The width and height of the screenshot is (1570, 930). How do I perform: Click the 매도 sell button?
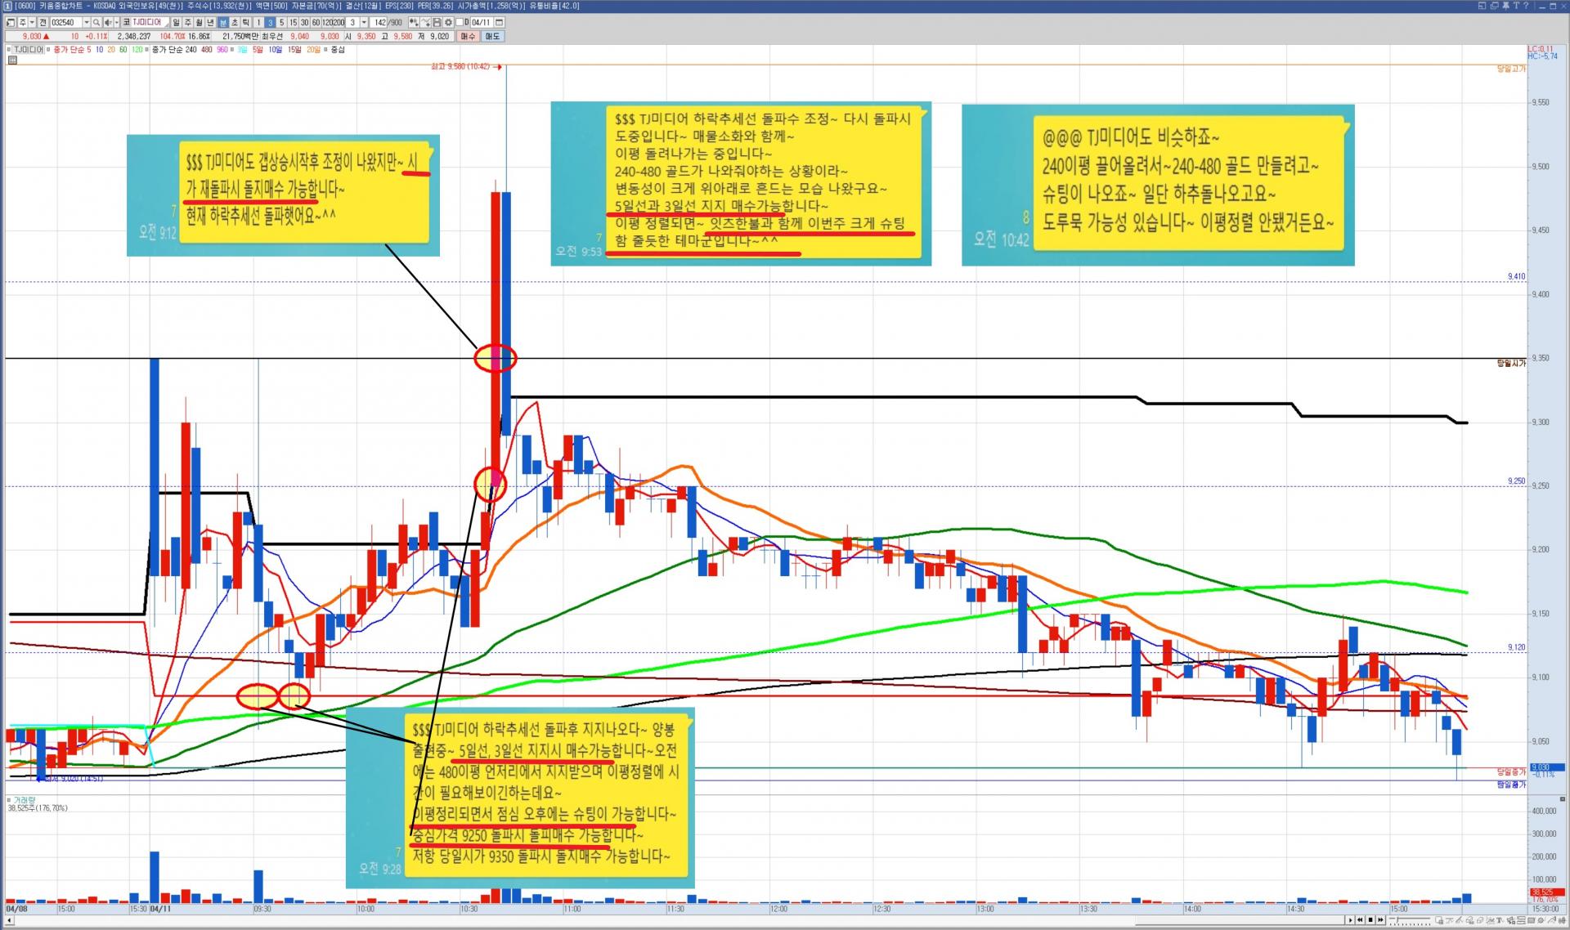[492, 36]
